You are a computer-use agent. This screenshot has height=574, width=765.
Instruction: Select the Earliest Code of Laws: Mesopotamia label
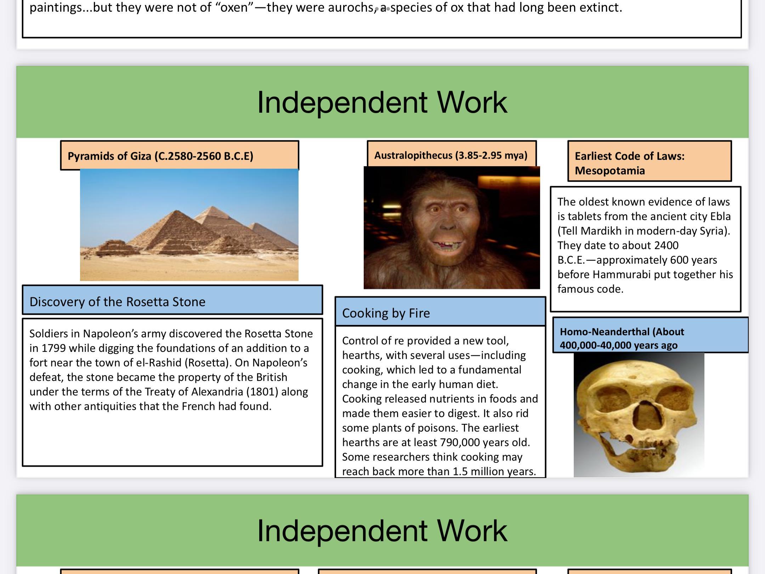pyautogui.click(x=649, y=163)
